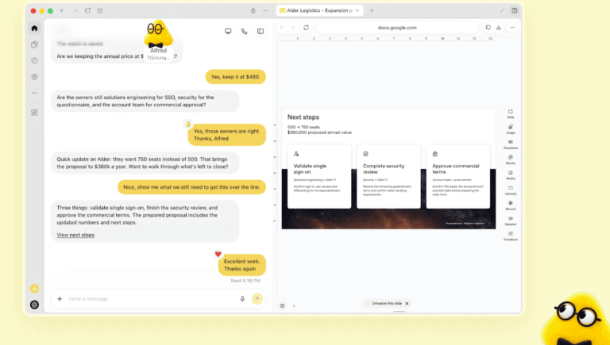Click the "Yes, keep it at $480." message
This screenshot has height=345, width=610.
point(235,77)
